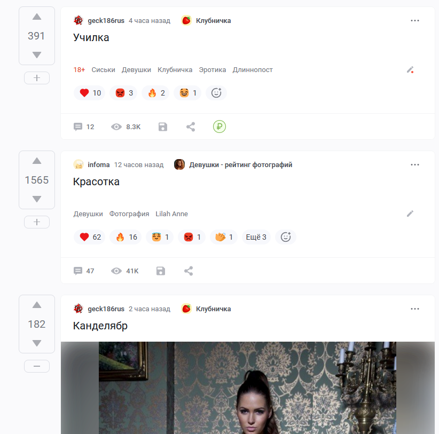Collapse the 'Канделябр' post with minus button

click(x=37, y=366)
